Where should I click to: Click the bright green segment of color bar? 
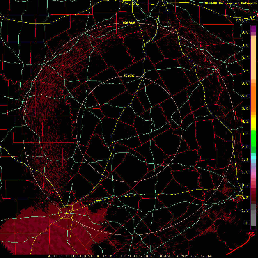tap(253, 138)
